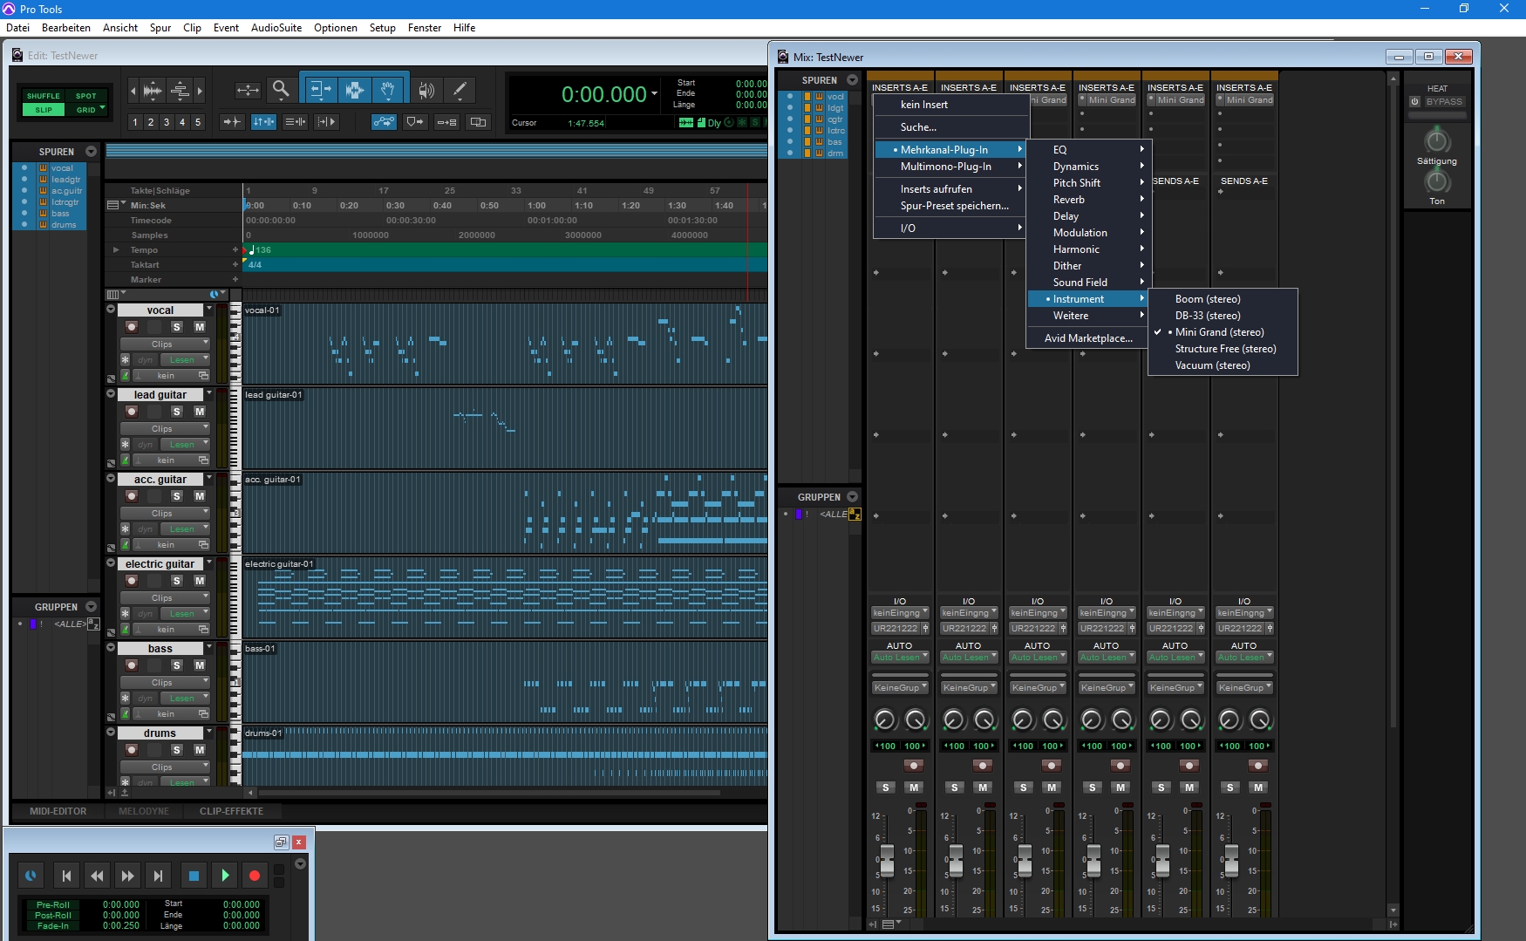Click the last mixer channel volume fader
Viewport: 1526px width, 941px height.
coord(1231,861)
